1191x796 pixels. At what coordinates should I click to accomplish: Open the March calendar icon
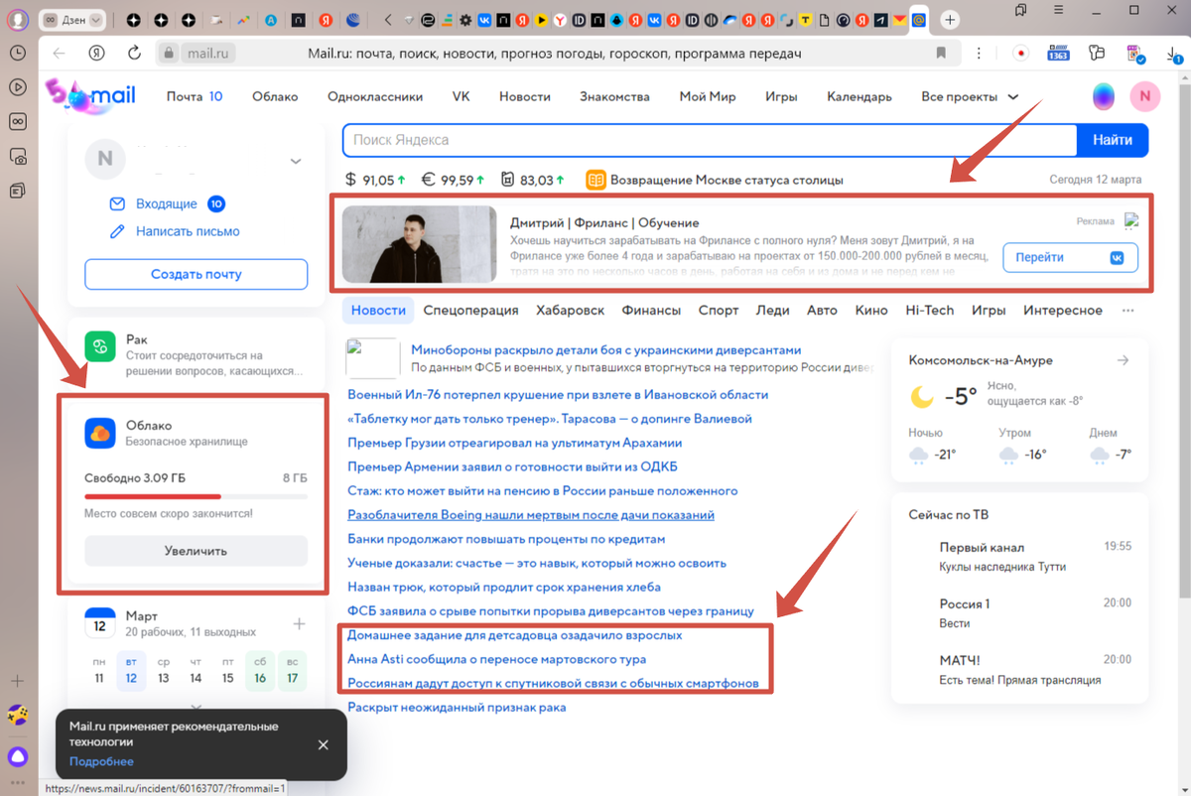(x=100, y=623)
